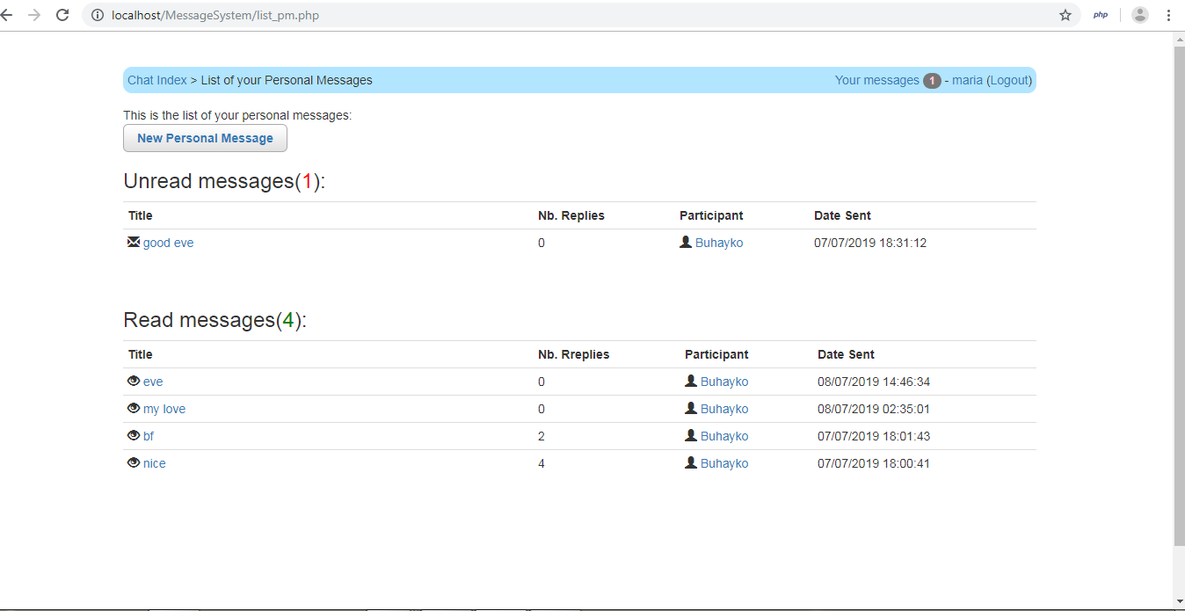The height and width of the screenshot is (611, 1185).
Task: Click the eye icon next to 'eve'
Action: pos(133,381)
